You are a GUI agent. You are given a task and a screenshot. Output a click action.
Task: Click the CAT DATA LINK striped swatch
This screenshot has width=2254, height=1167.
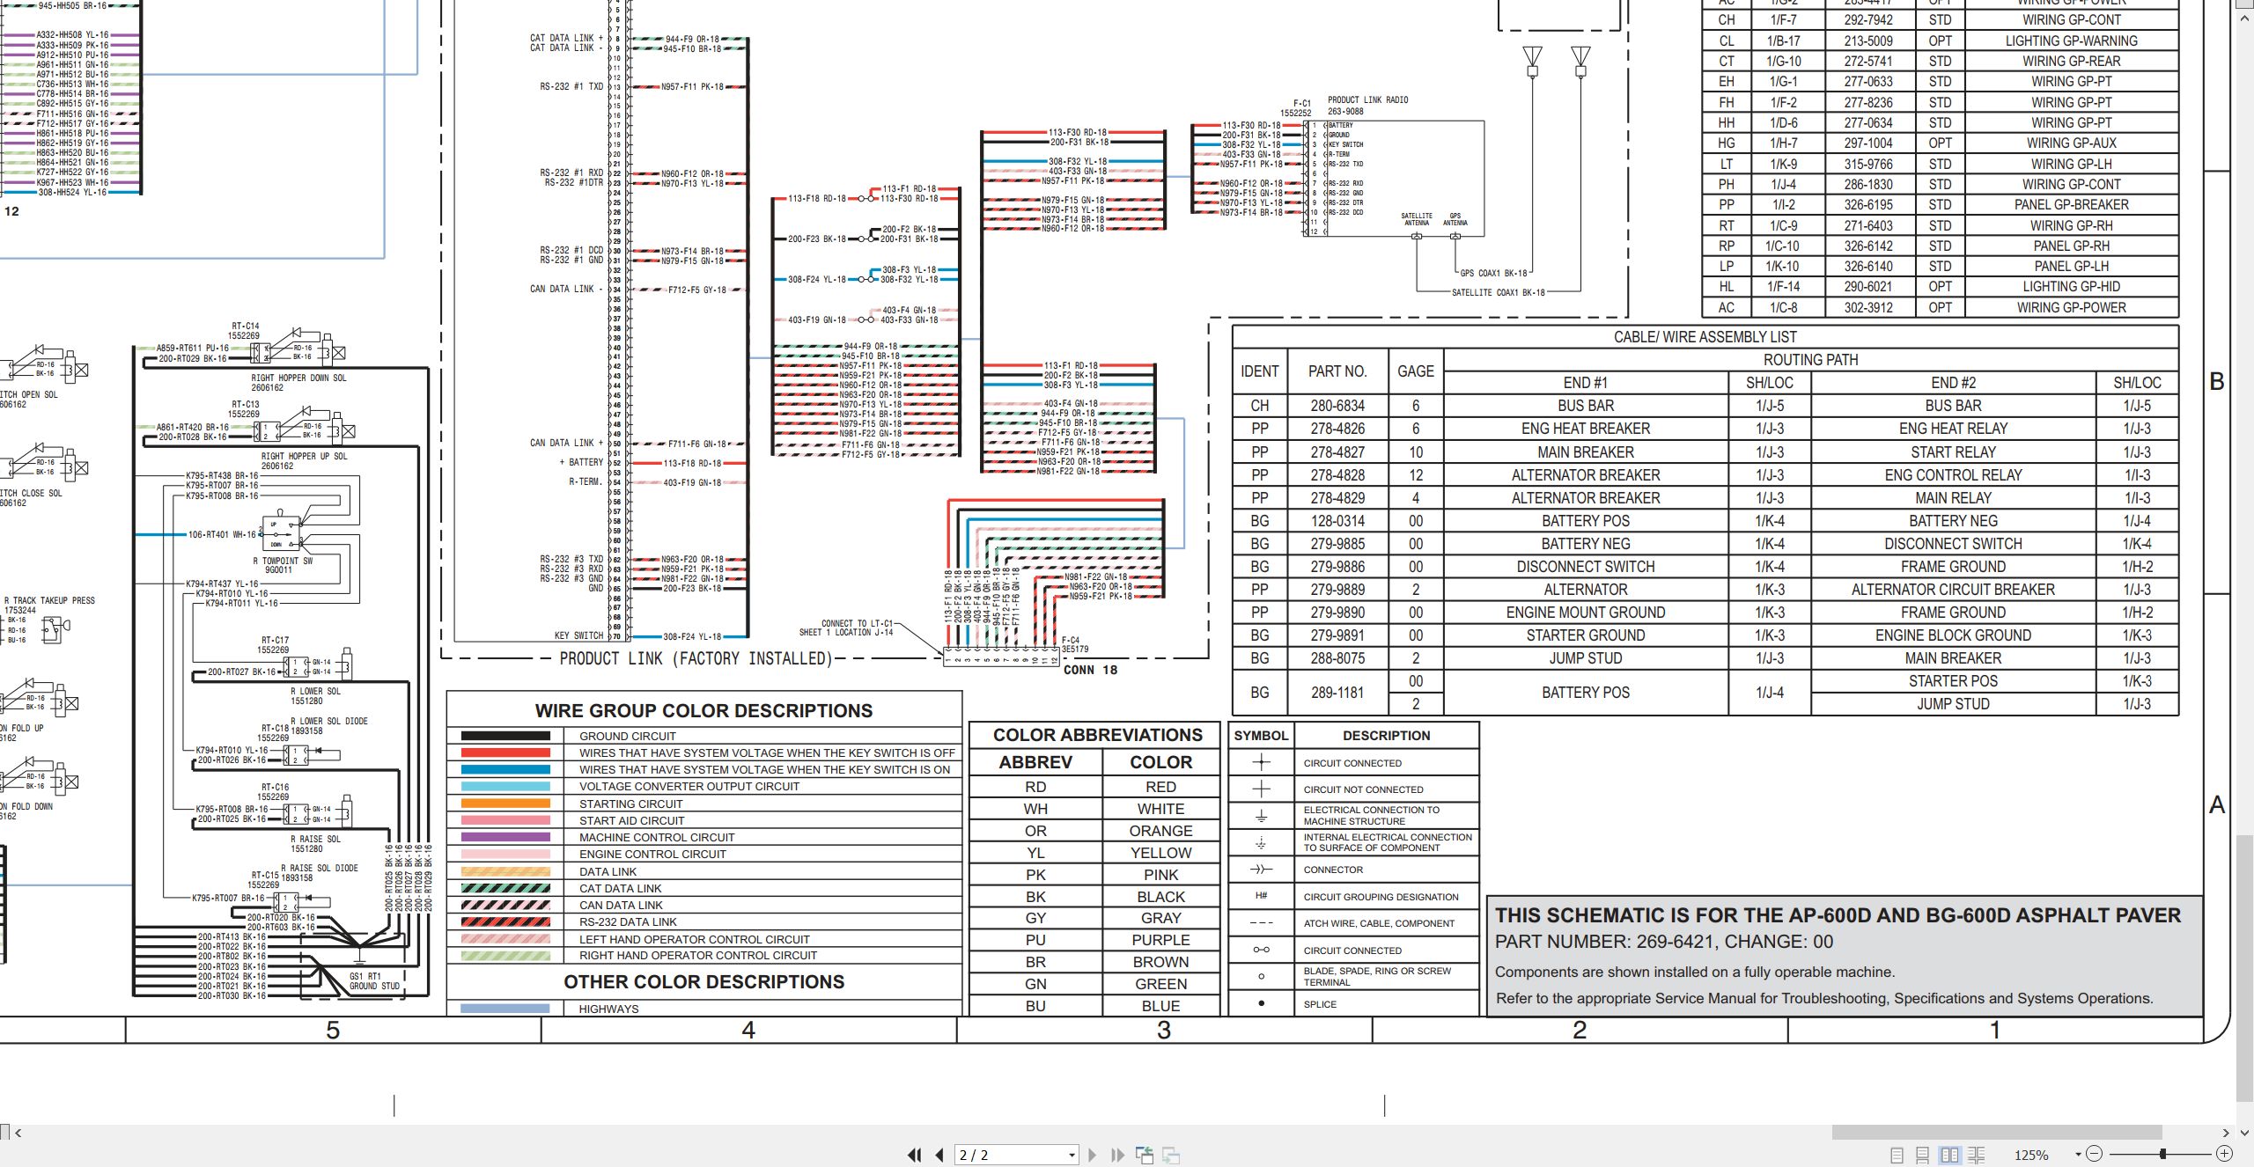tap(505, 888)
